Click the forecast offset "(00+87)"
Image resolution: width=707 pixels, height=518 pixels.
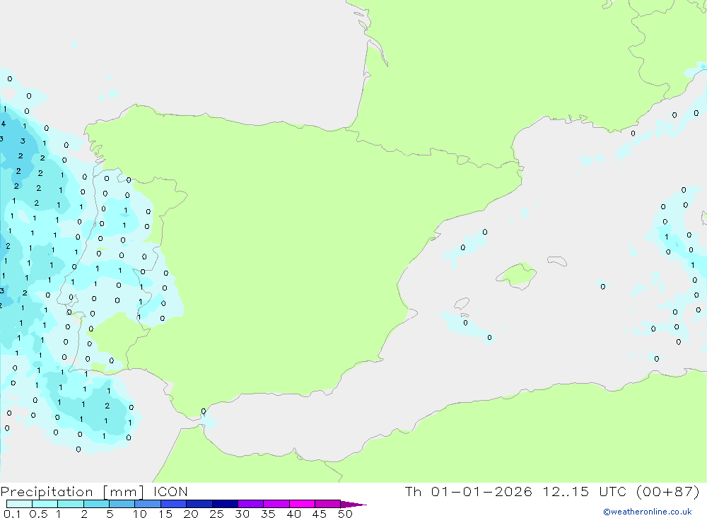668,491
